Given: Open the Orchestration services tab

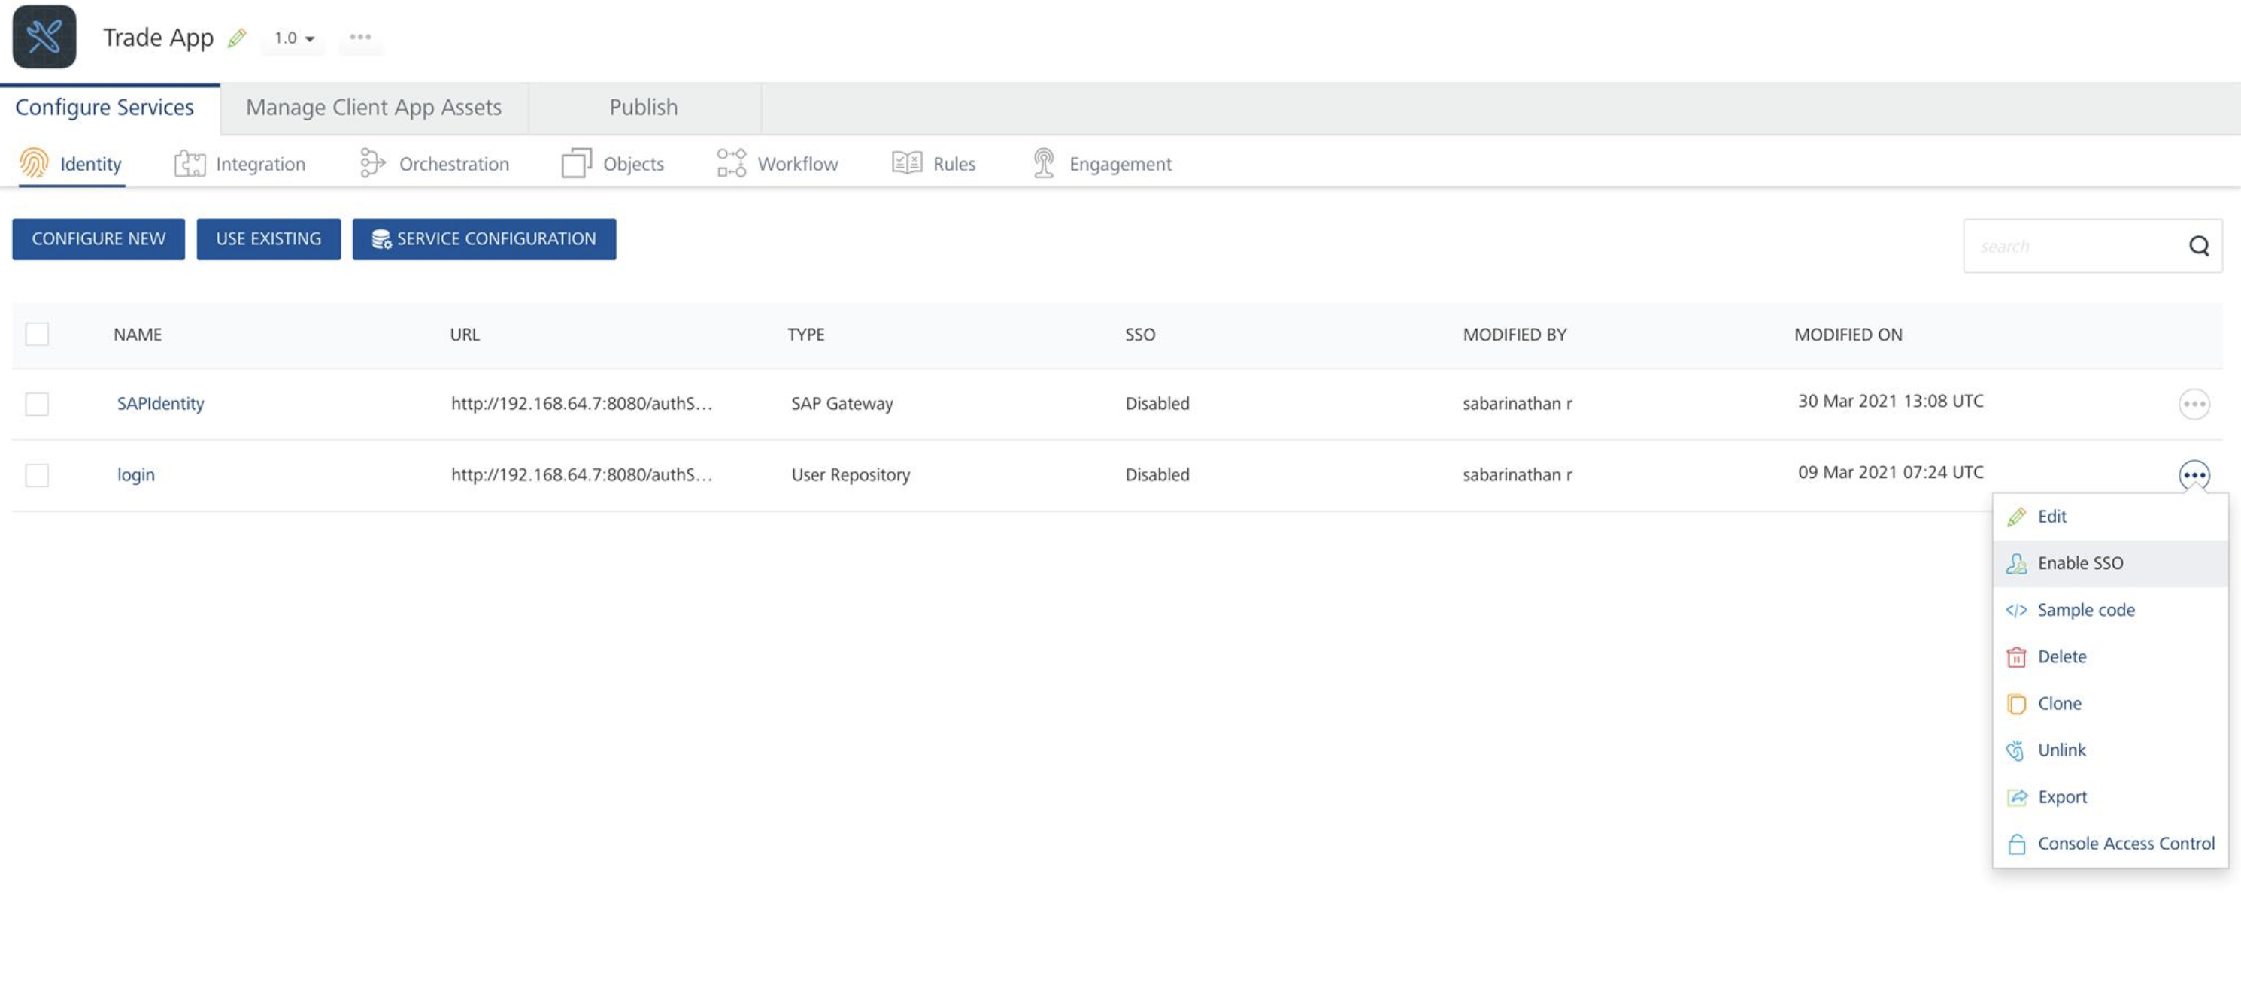Looking at the screenshot, I should coord(434,164).
